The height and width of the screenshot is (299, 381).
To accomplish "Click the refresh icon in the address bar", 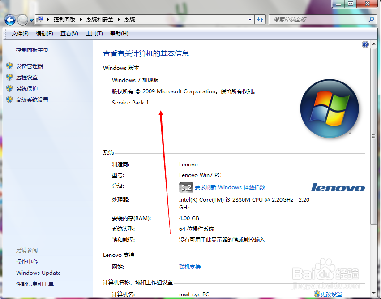I will click(x=260, y=19).
